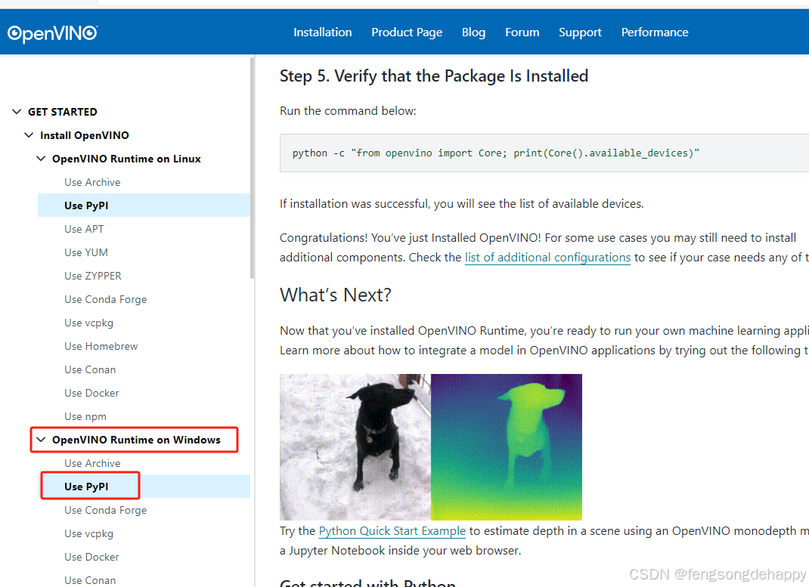809x587 pixels.
Task: Click the OpenVINO logo in the header
Action: point(51,32)
